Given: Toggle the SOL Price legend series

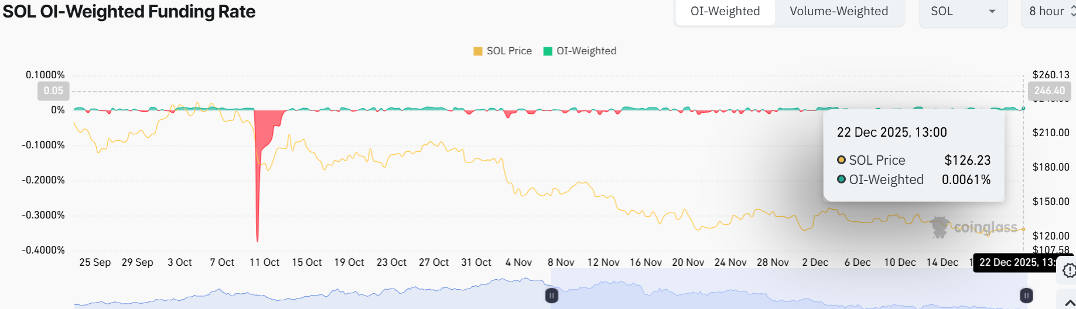Looking at the screenshot, I should (503, 51).
